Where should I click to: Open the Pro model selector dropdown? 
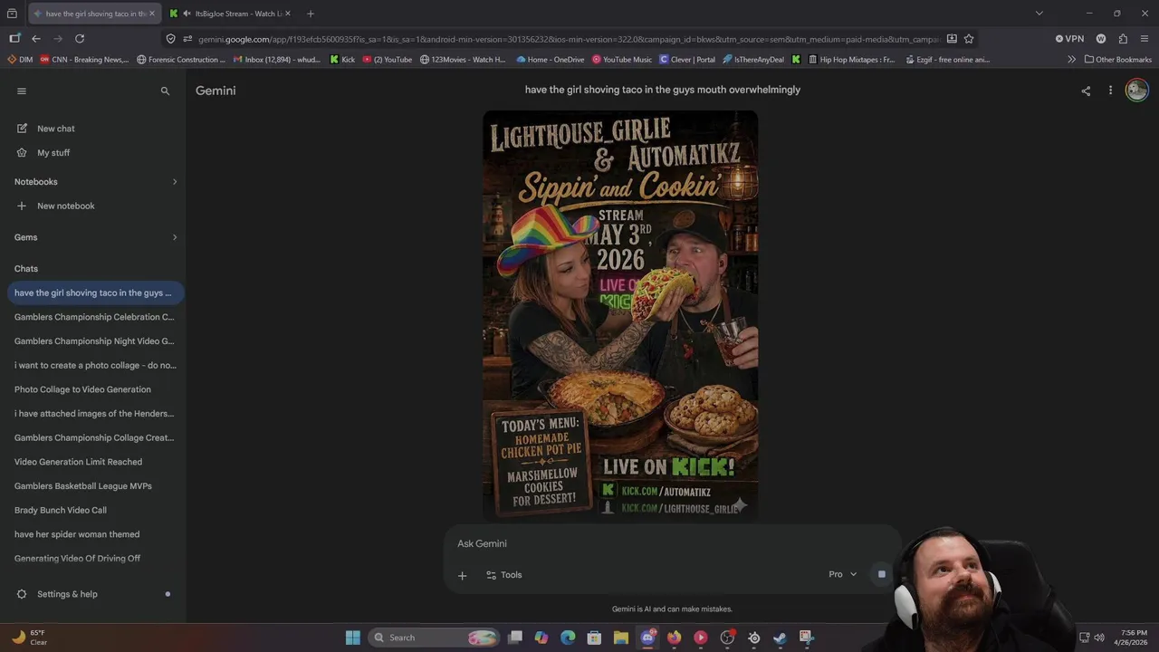[842, 574]
